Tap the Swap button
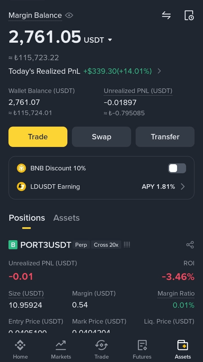The height and width of the screenshot is (362, 203). point(101,137)
